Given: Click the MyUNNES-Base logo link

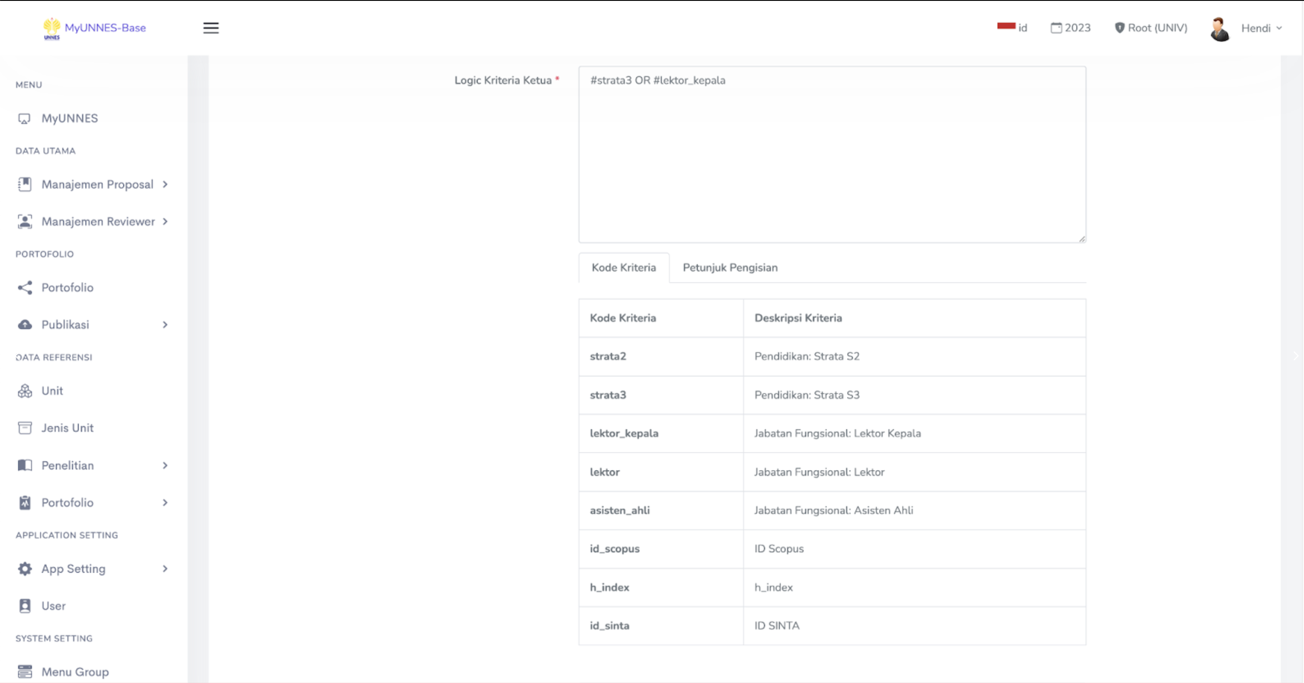Looking at the screenshot, I should pyautogui.click(x=95, y=28).
